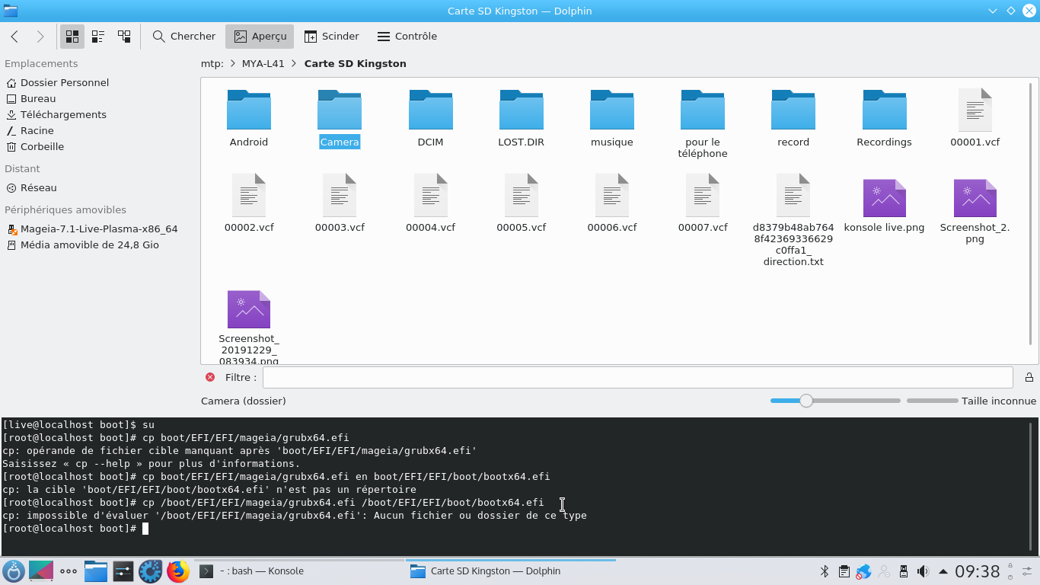Image resolution: width=1040 pixels, height=585 pixels.
Task: Open the network connections tray icon
Action: (x=863, y=571)
